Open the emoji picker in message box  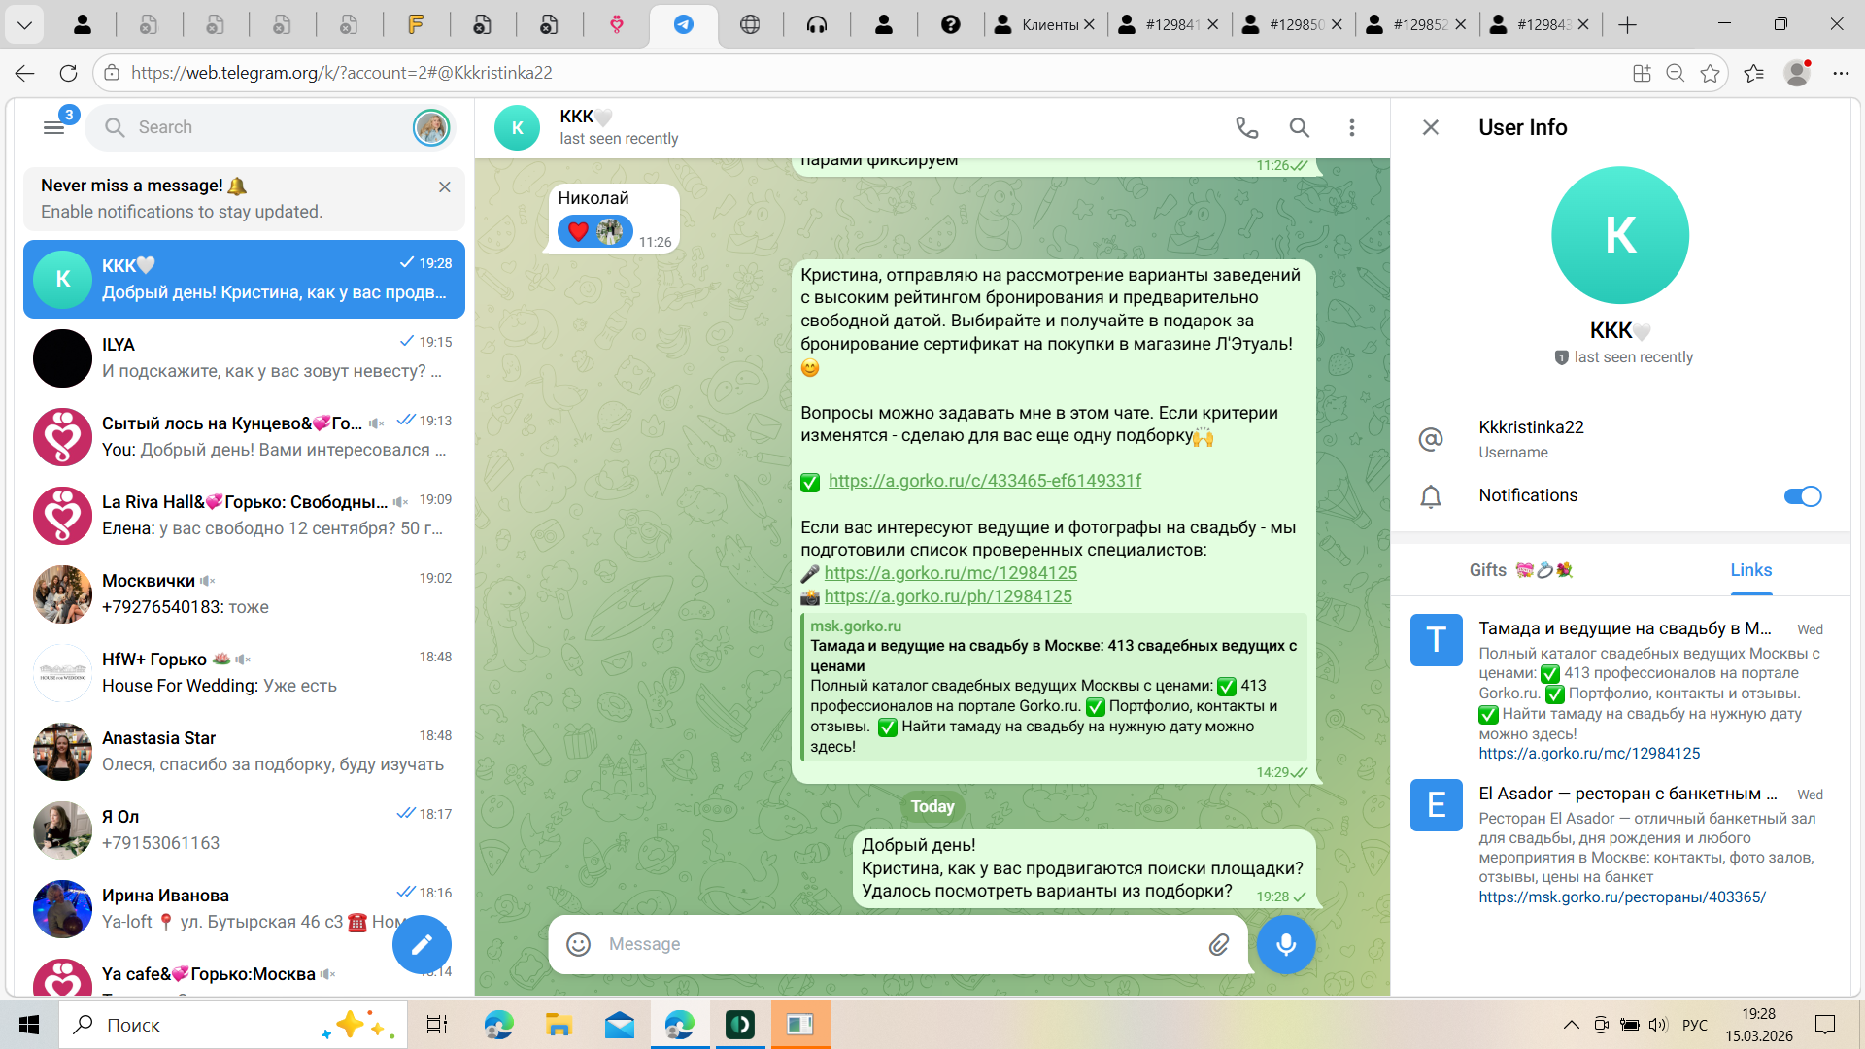point(579,944)
